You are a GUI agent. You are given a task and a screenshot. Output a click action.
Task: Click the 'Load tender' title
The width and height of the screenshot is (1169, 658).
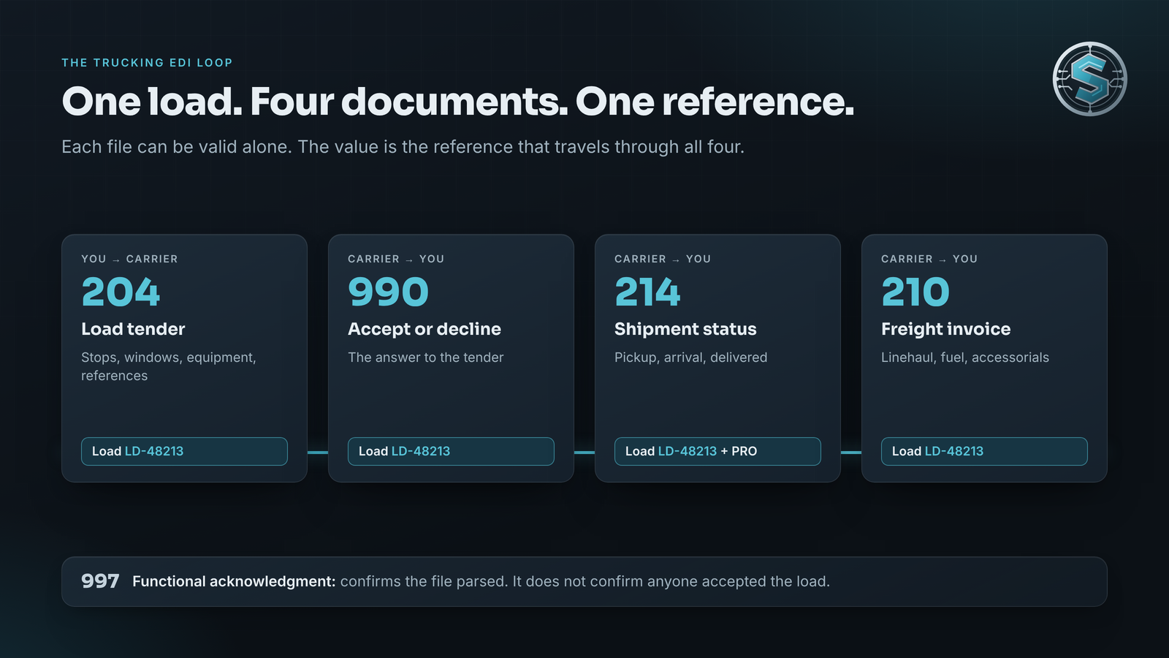[133, 329]
